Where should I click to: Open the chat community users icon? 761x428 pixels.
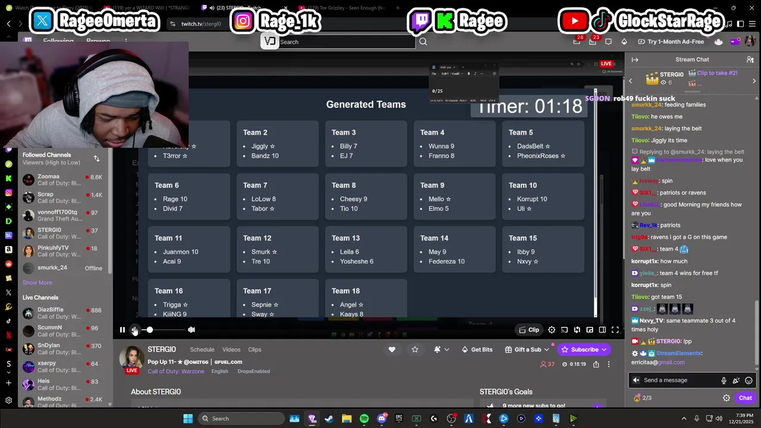pos(750,59)
